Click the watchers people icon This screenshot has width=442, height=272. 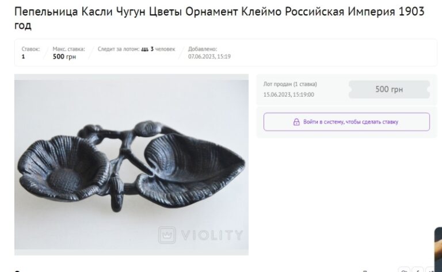click(x=144, y=49)
